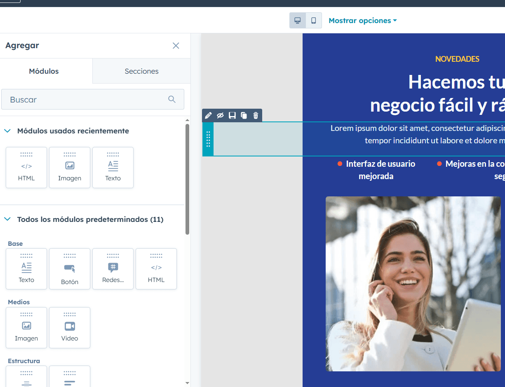The width and height of the screenshot is (505, 387).
Task: Choose the first Estructura module tile
Action: (x=26, y=376)
